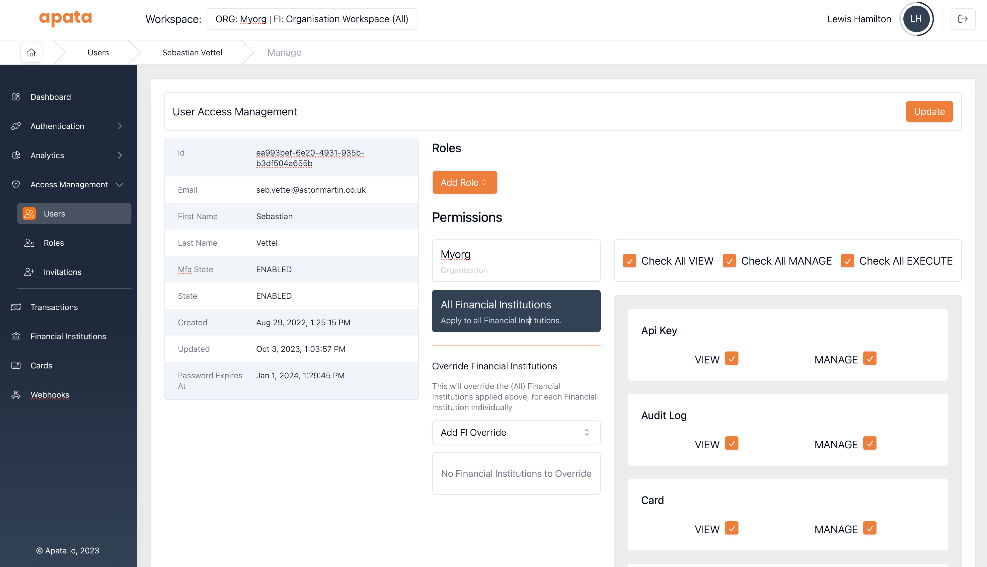Open the LH user avatar
987x567 pixels.
[916, 19]
